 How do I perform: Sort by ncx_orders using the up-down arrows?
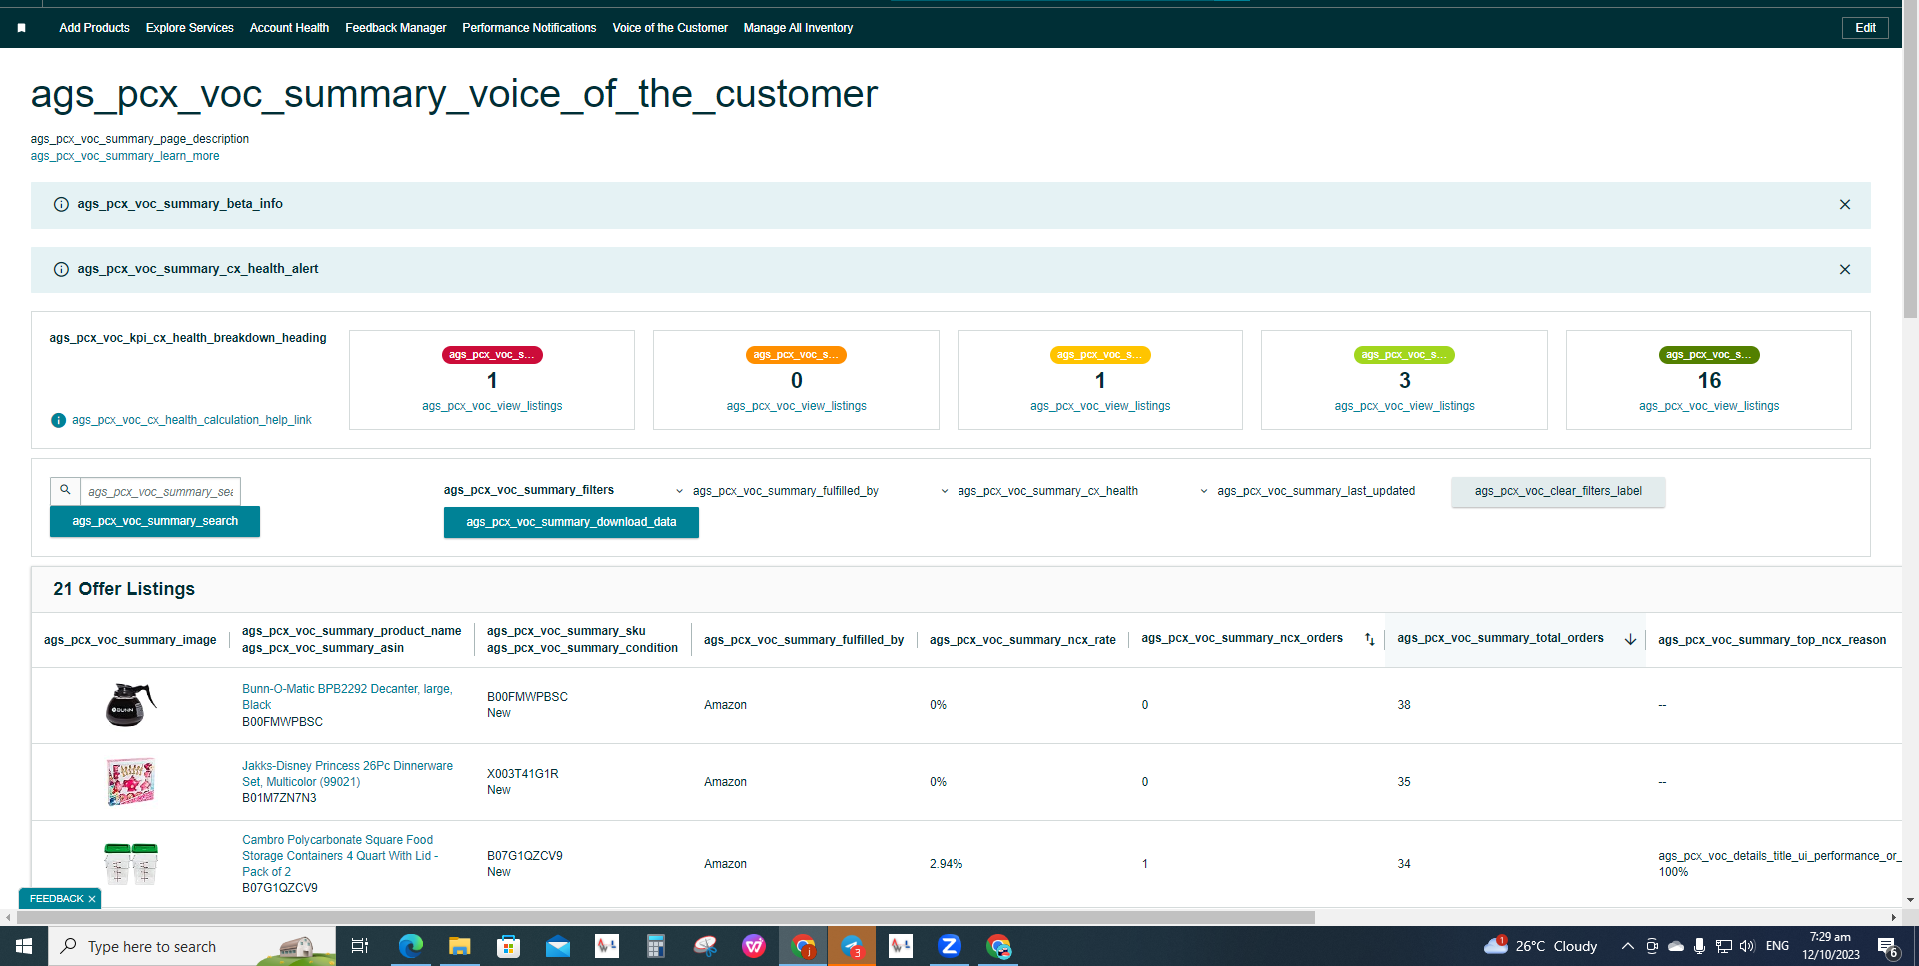1370,639
